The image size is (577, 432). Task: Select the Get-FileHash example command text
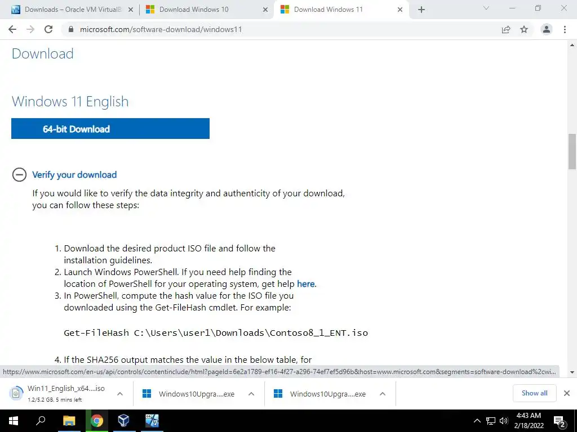pos(216,333)
